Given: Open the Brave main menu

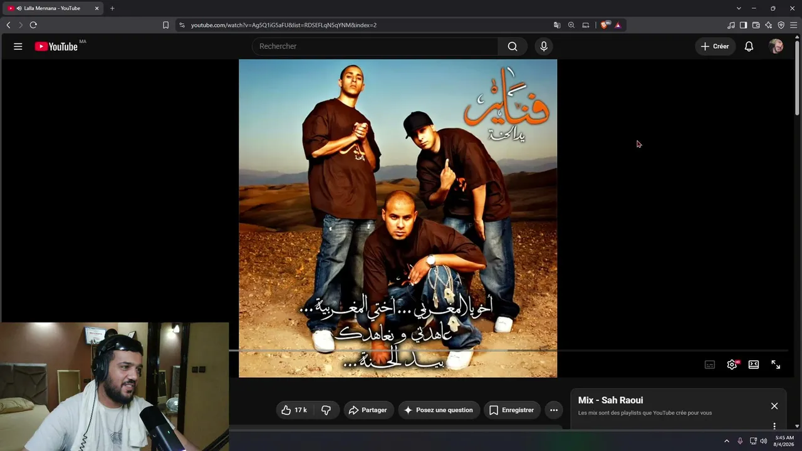Looking at the screenshot, I should coord(794,25).
